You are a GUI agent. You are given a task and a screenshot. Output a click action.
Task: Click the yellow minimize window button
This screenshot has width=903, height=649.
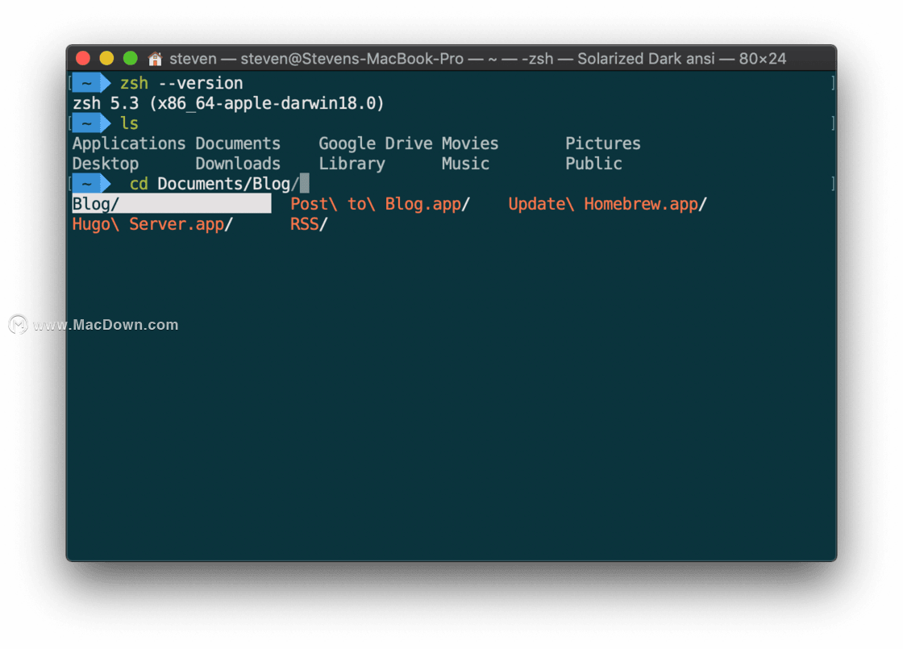(x=106, y=58)
